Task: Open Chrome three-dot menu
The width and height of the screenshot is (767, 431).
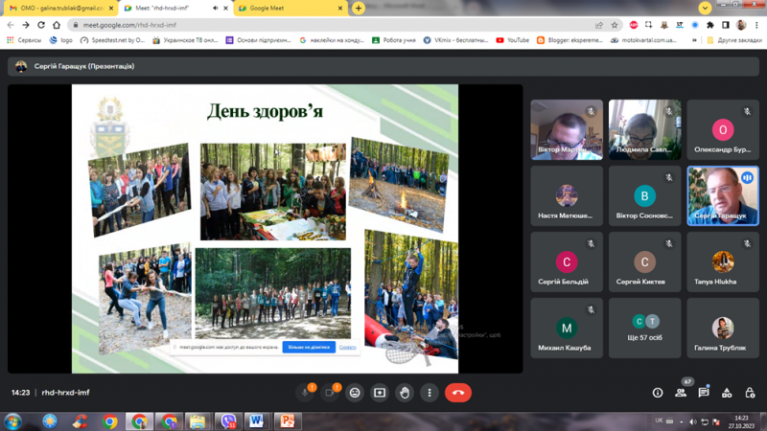Action: 756,25
